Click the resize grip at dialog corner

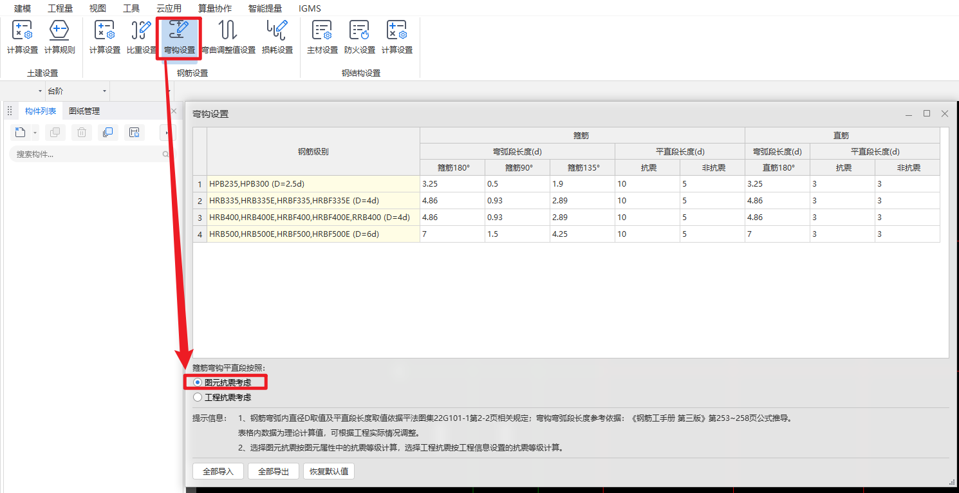pos(951,482)
